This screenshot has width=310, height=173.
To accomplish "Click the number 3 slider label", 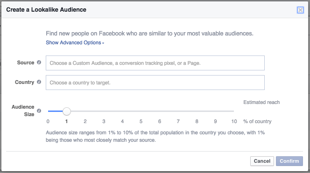I will click(x=104, y=121).
